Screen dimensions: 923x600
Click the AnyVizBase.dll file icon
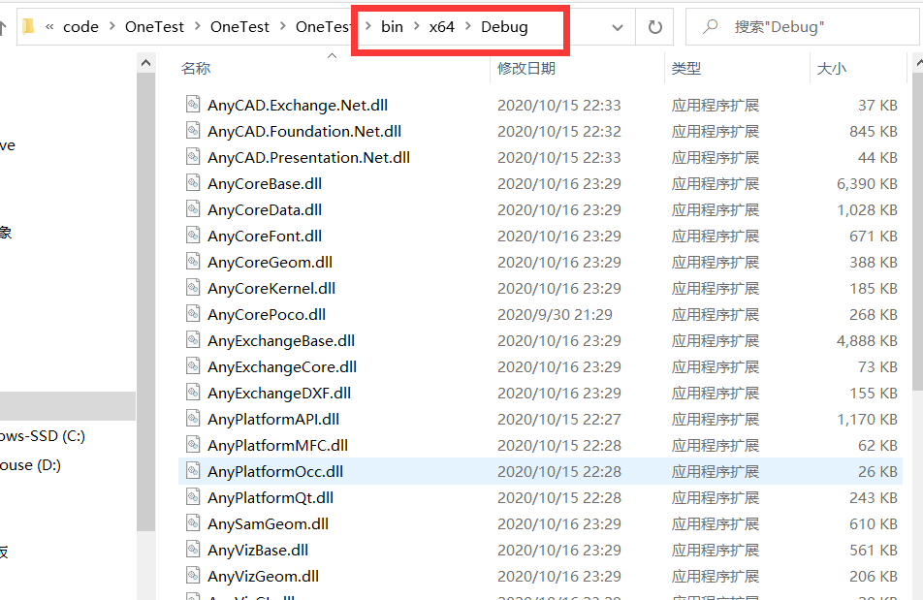pyautogui.click(x=191, y=550)
